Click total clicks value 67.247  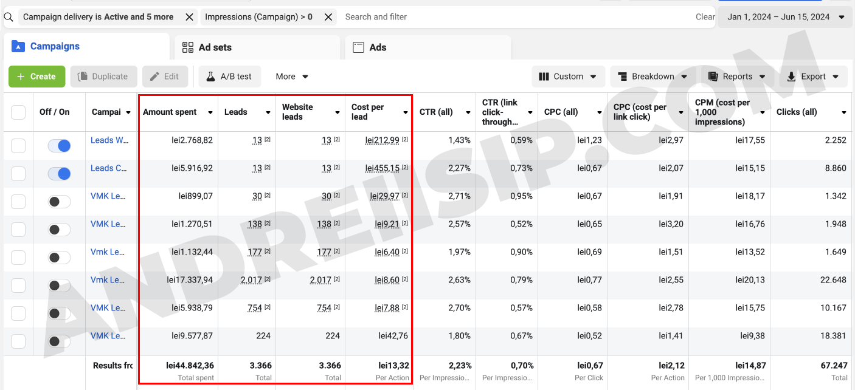(833, 366)
